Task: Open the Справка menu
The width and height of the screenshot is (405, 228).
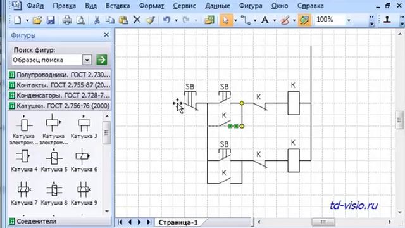Action: pyautogui.click(x=311, y=6)
